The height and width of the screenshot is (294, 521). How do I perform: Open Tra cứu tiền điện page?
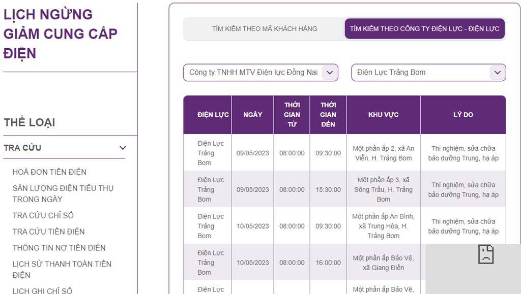click(x=48, y=232)
